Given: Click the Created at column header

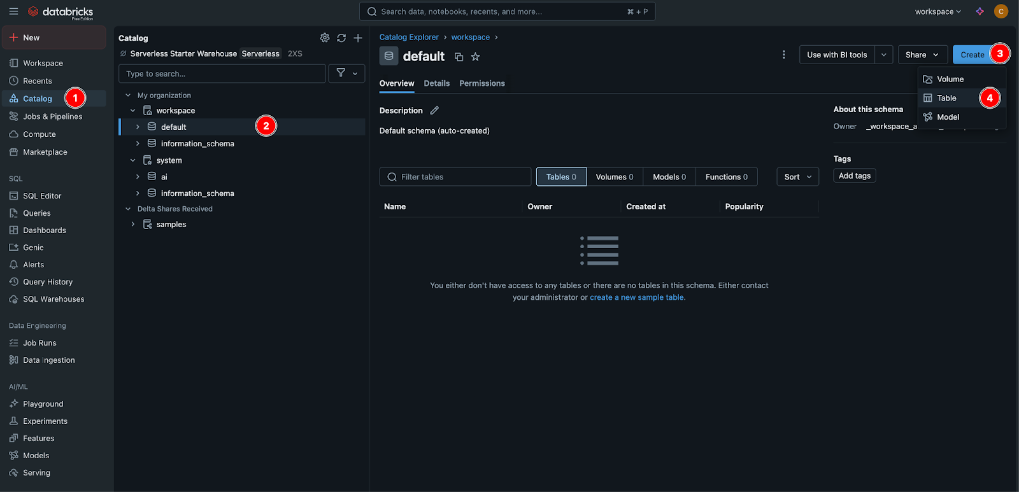Looking at the screenshot, I should point(646,206).
